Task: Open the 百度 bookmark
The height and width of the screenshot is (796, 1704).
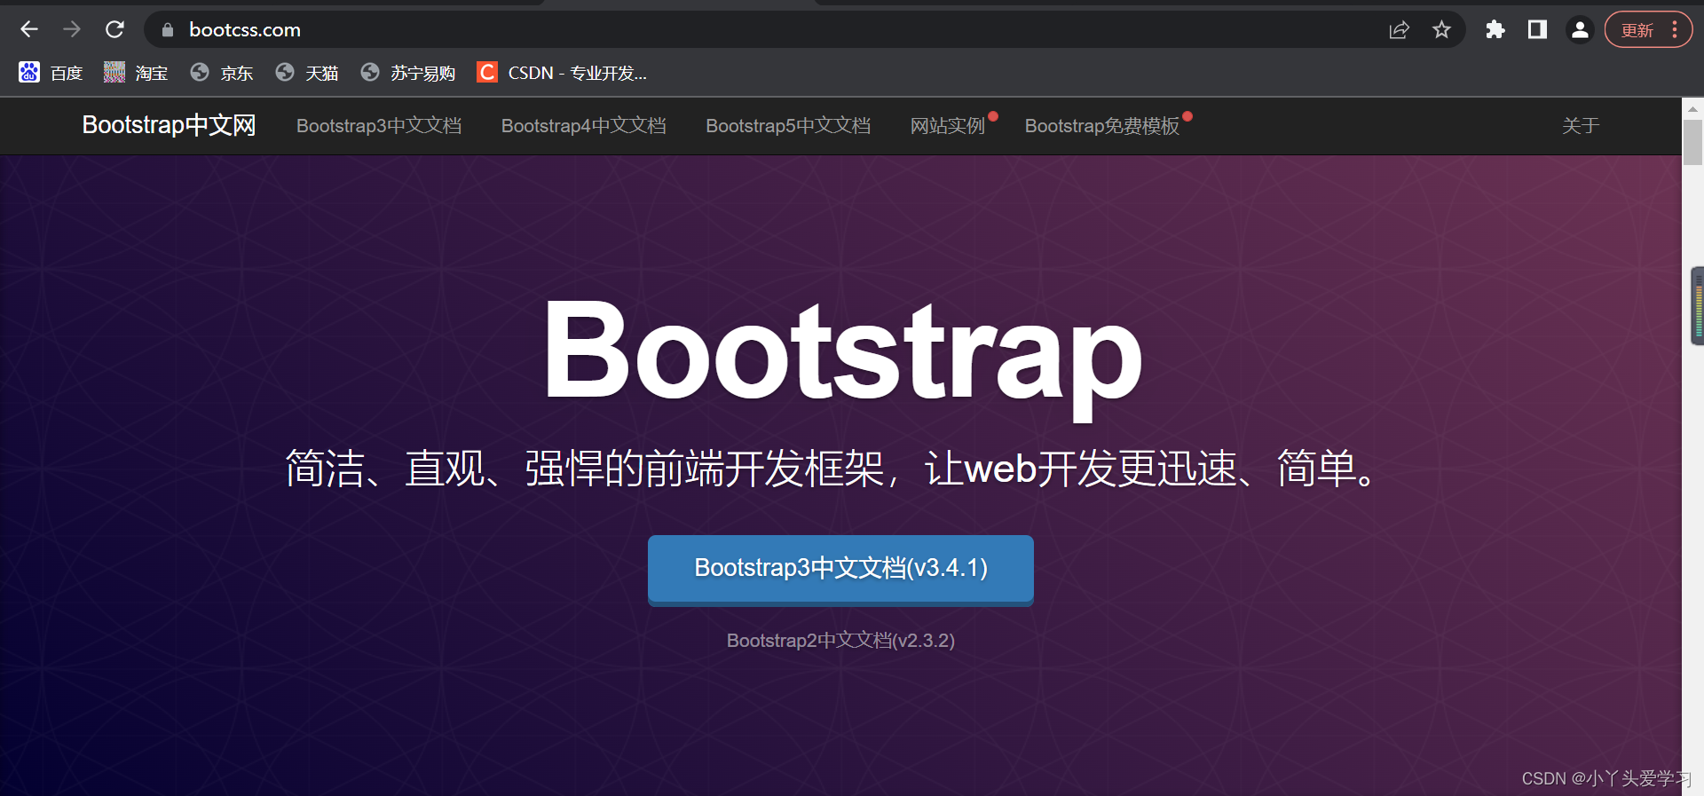Action: pos(51,73)
